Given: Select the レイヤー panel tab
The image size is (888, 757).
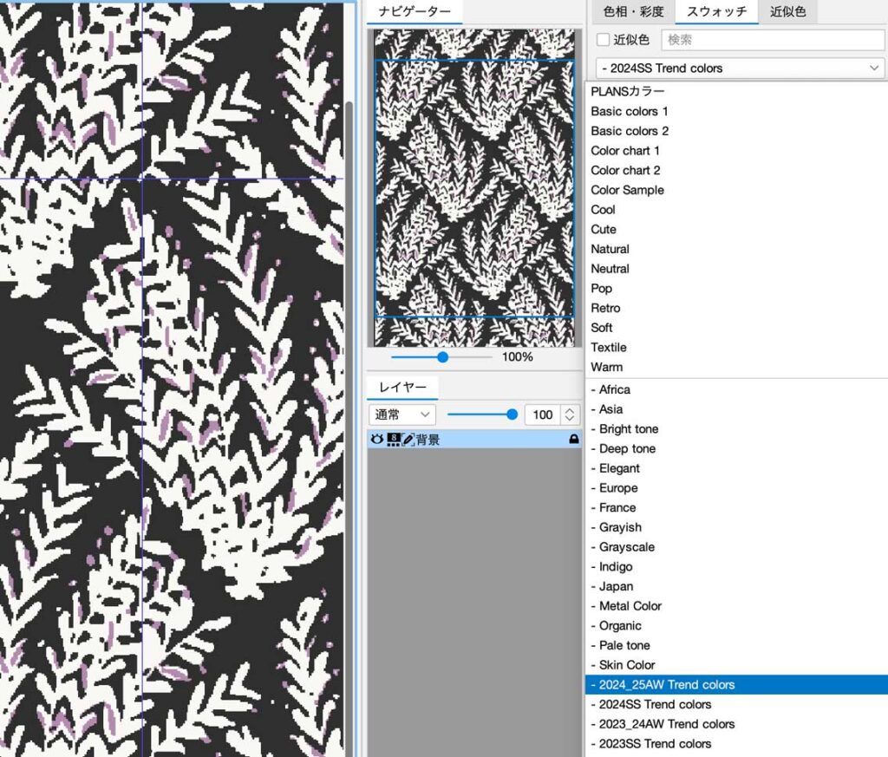Looking at the screenshot, I should pyautogui.click(x=402, y=388).
